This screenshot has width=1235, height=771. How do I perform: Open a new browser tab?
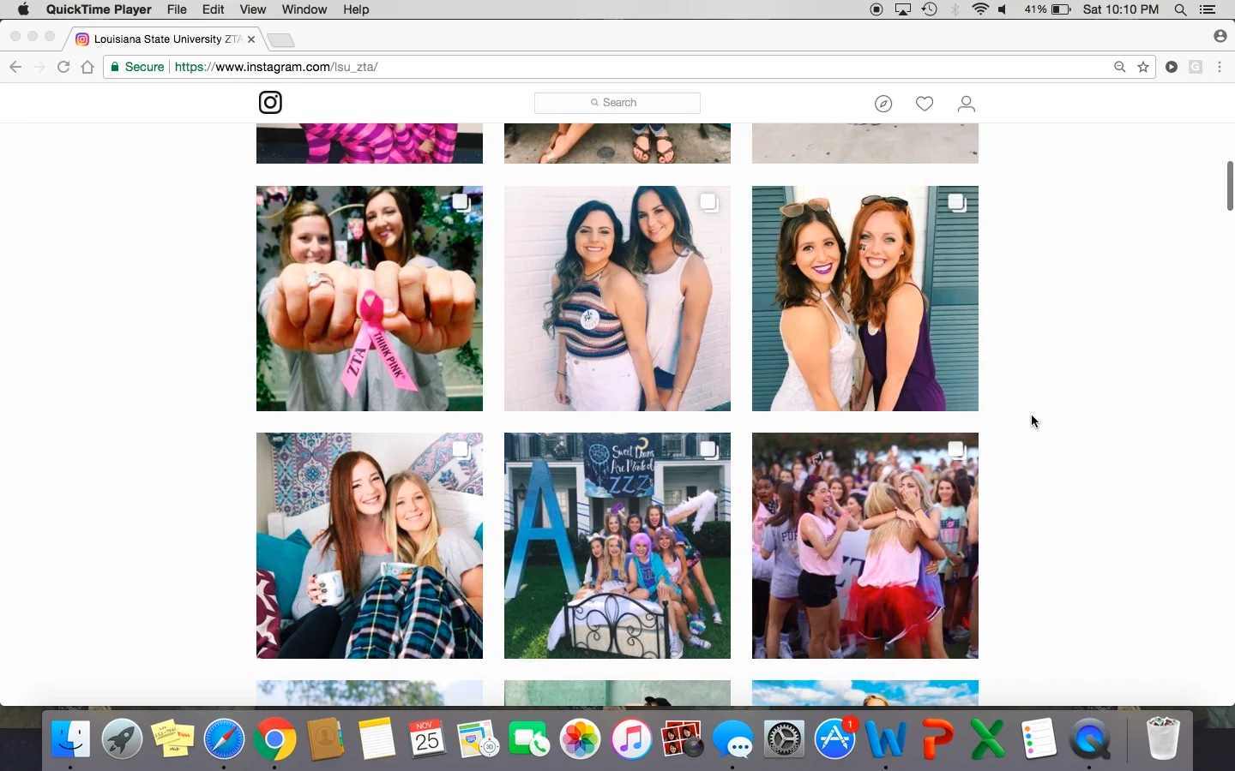(280, 40)
